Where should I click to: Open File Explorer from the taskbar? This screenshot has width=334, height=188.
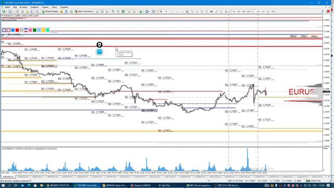click(x=42, y=185)
